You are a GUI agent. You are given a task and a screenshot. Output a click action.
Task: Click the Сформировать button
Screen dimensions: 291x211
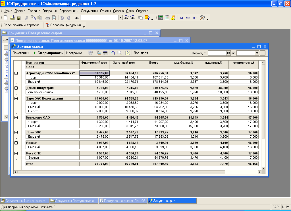(48, 53)
